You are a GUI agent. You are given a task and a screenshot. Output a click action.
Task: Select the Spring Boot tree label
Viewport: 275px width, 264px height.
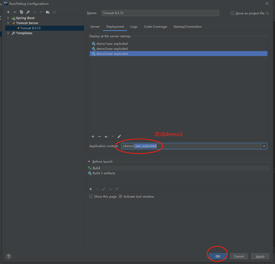click(25, 18)
